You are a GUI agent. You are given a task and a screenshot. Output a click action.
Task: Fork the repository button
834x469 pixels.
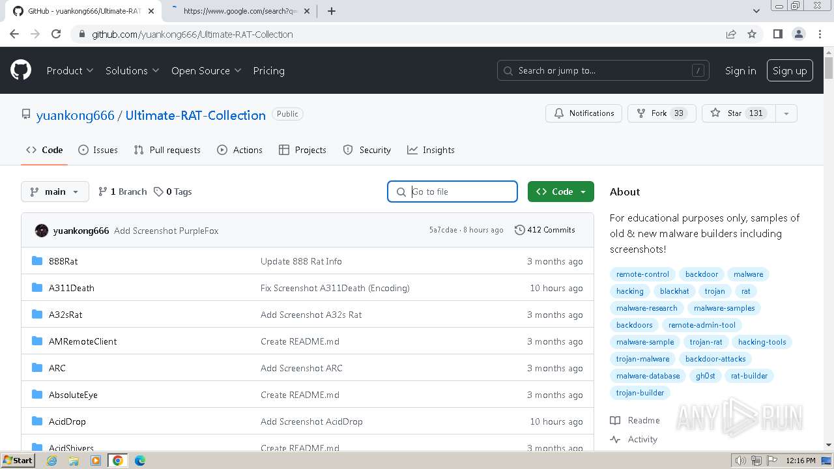pyautogui.click(x=662, y=113)
